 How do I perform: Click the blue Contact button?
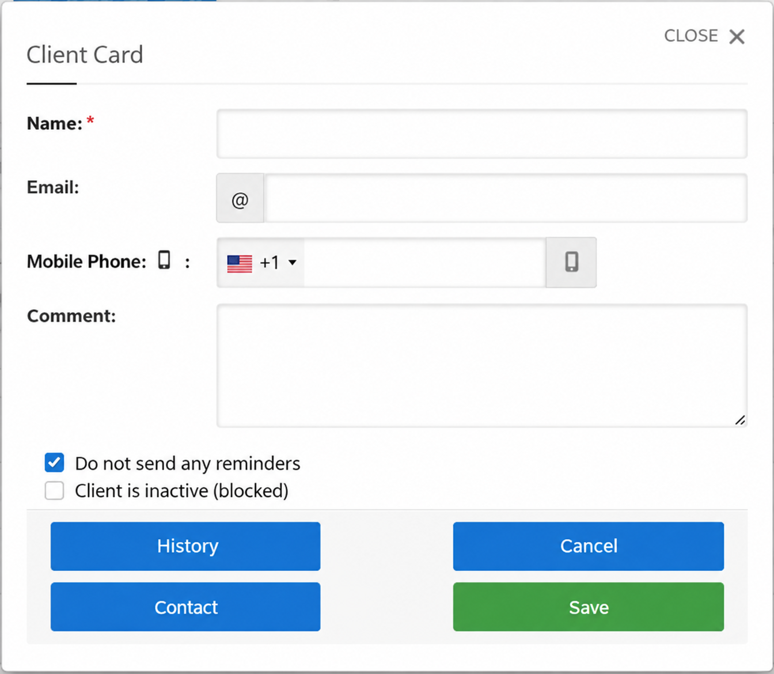(185, 607)
